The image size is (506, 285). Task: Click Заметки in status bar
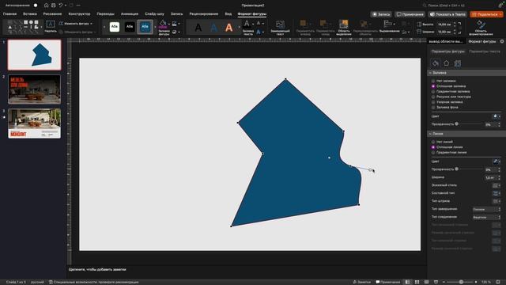coord(362,282)
